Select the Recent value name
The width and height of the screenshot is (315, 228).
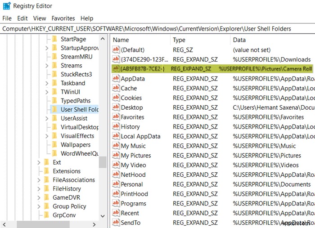click(130, 213)
